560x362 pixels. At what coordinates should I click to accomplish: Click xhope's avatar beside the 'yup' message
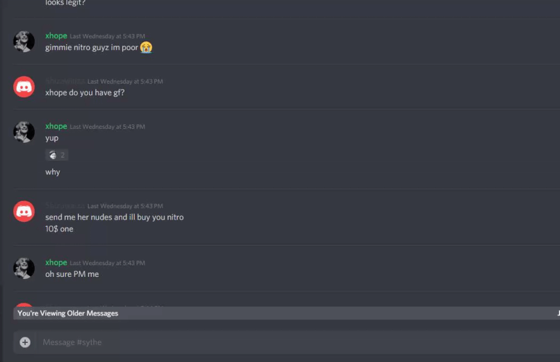[x=24, y=132]
